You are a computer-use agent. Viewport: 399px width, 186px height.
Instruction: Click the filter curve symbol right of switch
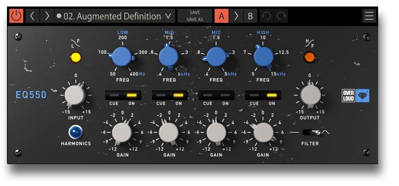326,132
